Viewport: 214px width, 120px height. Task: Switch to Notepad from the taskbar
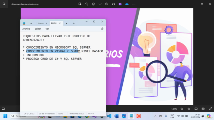(131, 116)
